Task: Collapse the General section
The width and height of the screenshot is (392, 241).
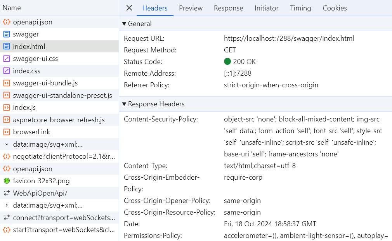Action: 124,24
